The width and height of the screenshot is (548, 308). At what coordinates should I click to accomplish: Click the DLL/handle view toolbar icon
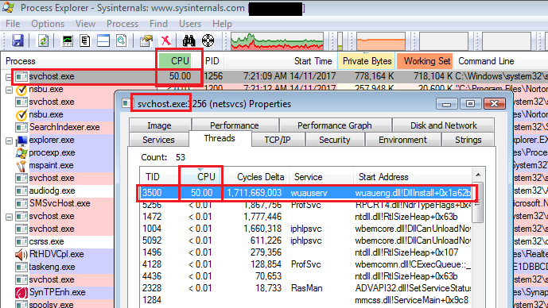[x=121, y=40]
